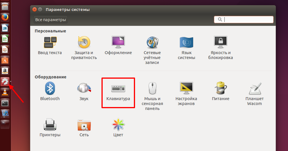Open LibreOffice Writer in launcher
Viewport: 288px width, 151px height.
[x=5, y=28]
